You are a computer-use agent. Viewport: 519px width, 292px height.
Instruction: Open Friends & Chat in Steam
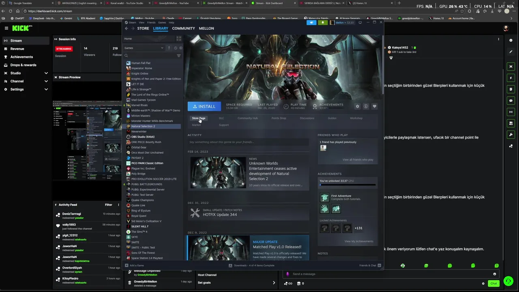pyautogui.click(x=370, y=265)
